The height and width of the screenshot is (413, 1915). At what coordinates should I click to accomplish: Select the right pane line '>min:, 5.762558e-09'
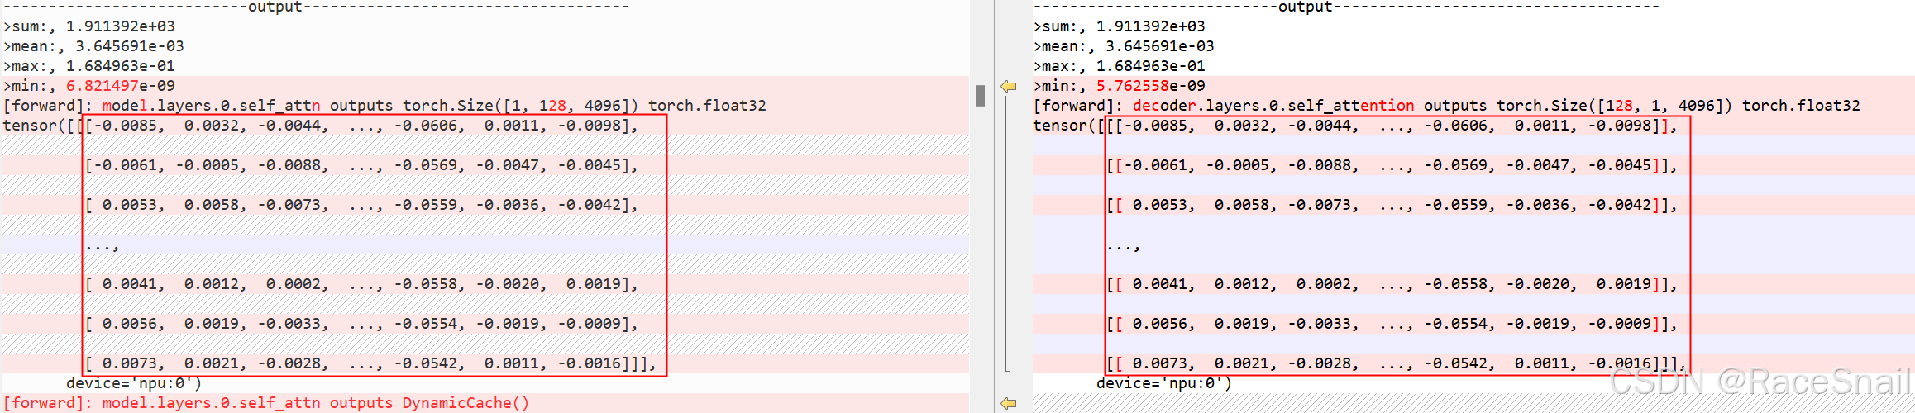coord(1120,86)
